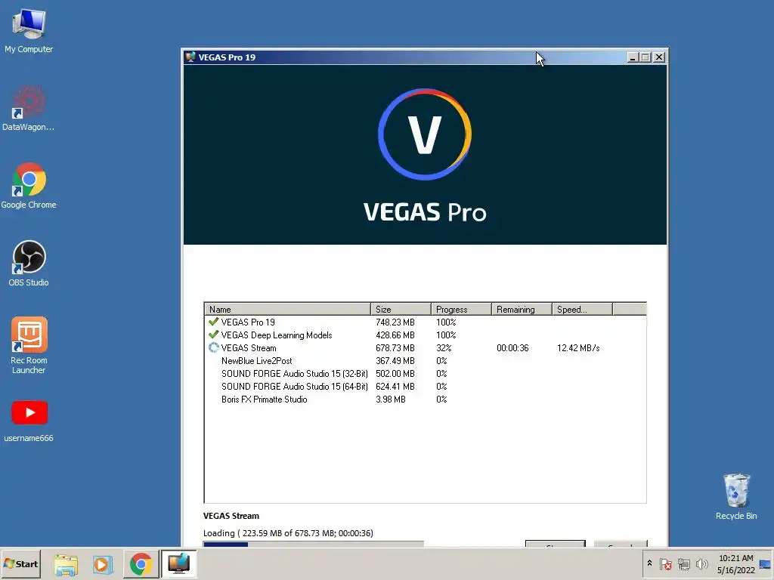
Task: Select SOUND FORGE Audio Studio 15 (64-Bit)
Action: tap(425, 386)
